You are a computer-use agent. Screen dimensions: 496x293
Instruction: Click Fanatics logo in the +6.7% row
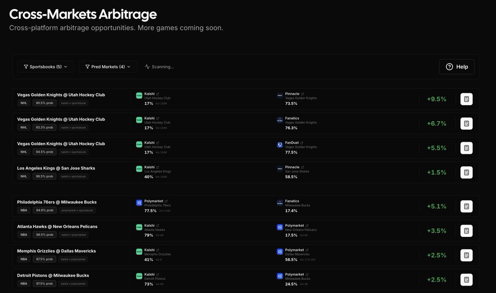coord(280,120)
